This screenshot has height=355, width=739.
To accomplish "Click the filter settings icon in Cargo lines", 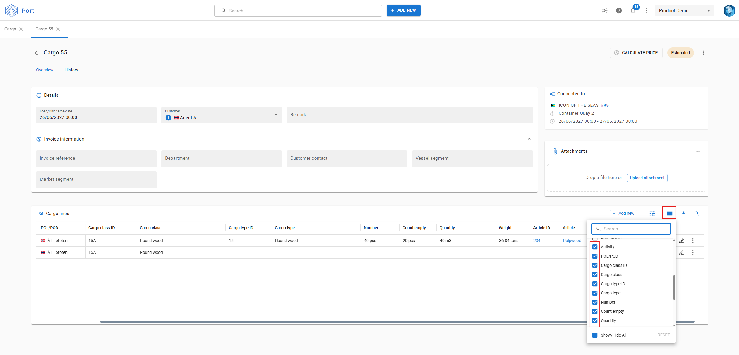I will coord(652,213).
